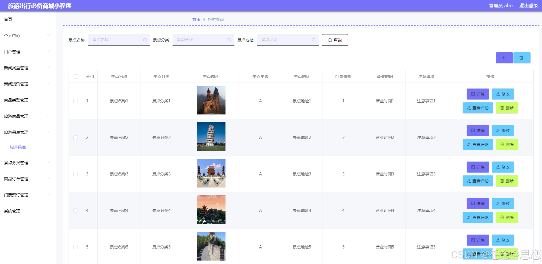Check the row 3 checkbox
Viewport: 542px width, 264px height.
click(x=75, y=174)
